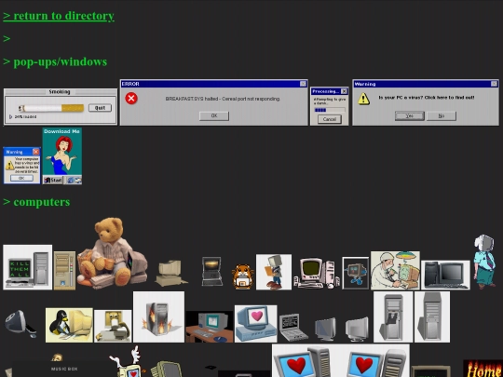Click the burning tower computer image
503x377 pixels.
pyautogui.click(x=158, y=316)
